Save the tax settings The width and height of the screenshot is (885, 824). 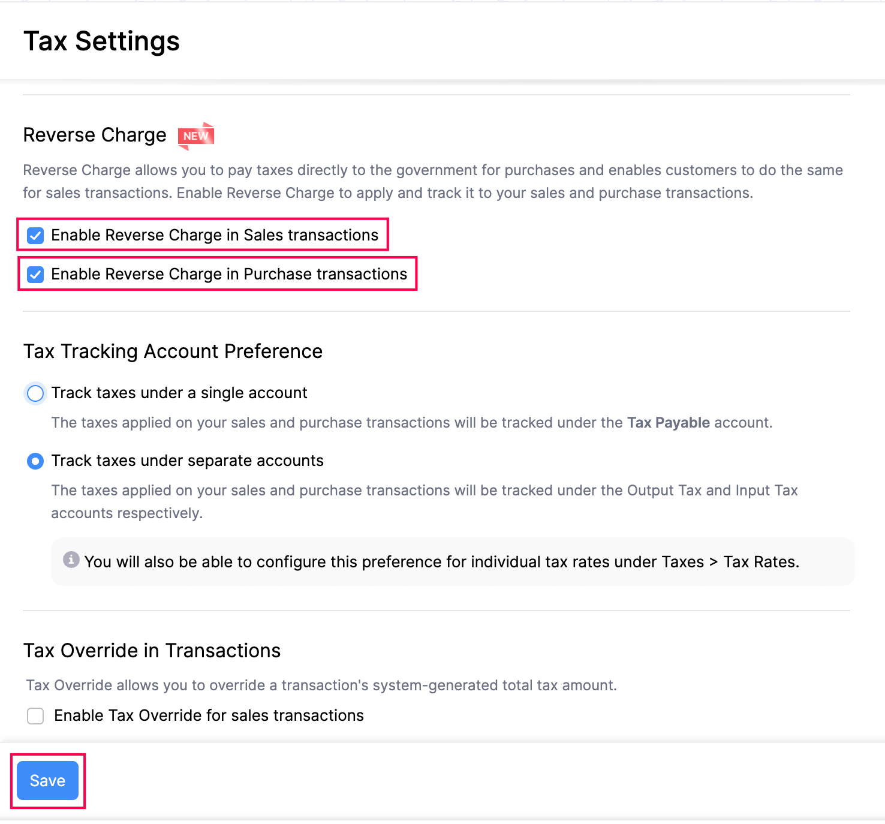coord(47,780)
